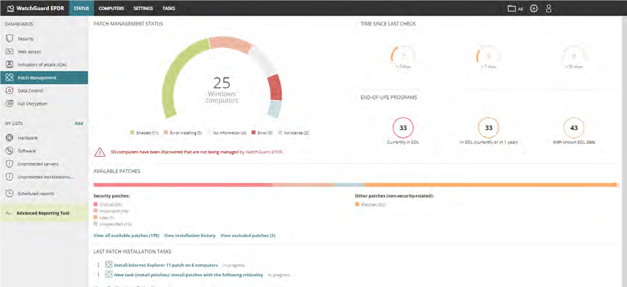627x287 pixels.
Task: Open the Scheduled reports clock icon
Action: (x=10, y=193)
